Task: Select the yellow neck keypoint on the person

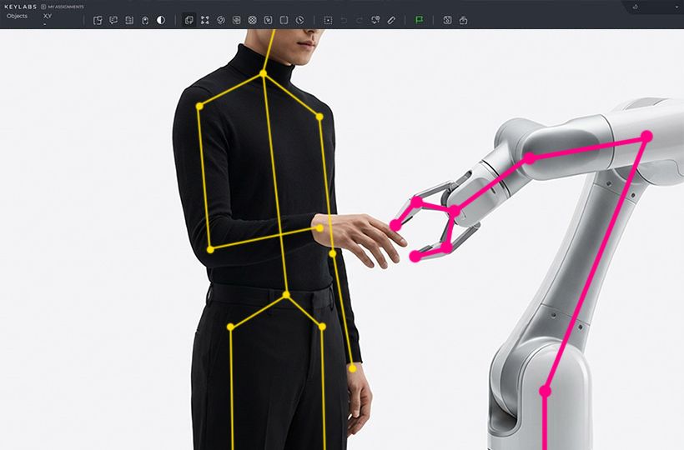Action: 263,73
